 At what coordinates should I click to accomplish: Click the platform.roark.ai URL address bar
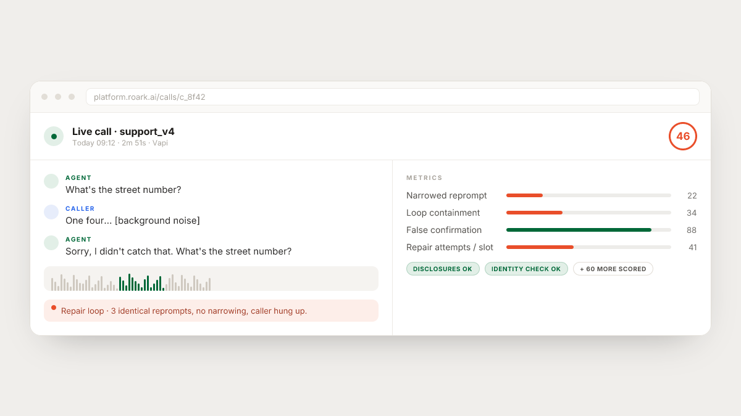coord(393,97)
